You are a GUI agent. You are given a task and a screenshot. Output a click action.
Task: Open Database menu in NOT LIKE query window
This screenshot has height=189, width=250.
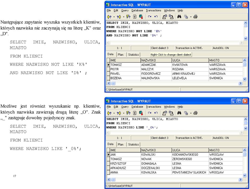137,10
